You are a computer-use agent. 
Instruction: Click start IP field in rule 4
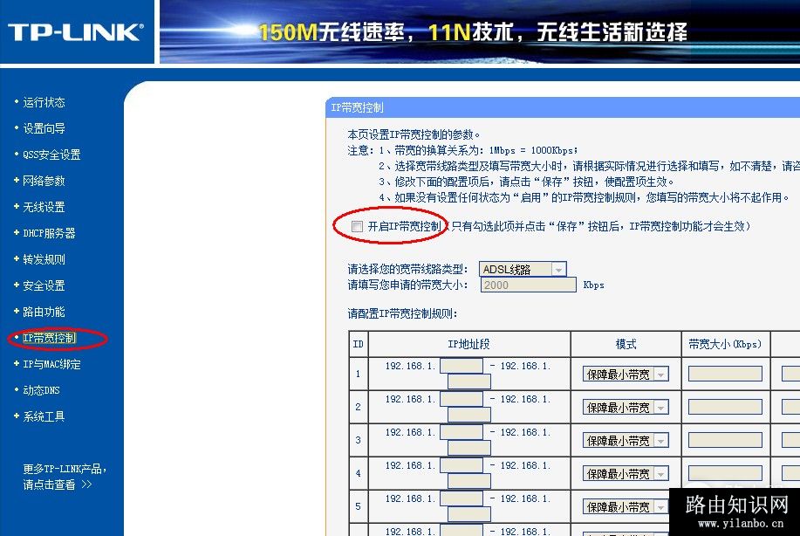point(462,465)
